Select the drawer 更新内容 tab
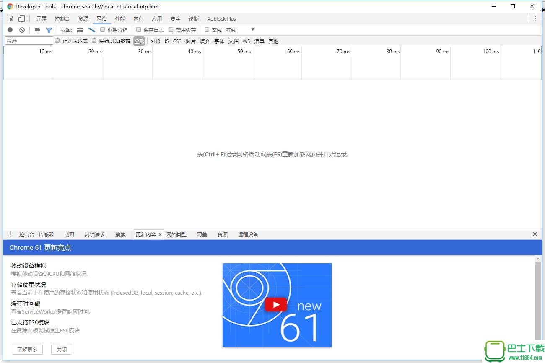This screenshot has height=363, width=545. (x=146, y=235)
